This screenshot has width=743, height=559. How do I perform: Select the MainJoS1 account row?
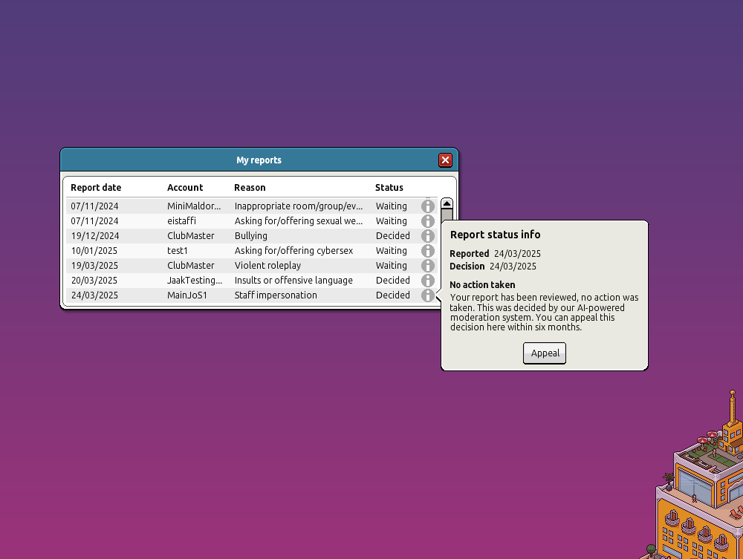click(186, 295)
